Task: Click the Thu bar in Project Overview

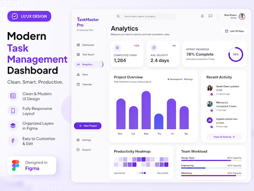Action: click(159, 121)
